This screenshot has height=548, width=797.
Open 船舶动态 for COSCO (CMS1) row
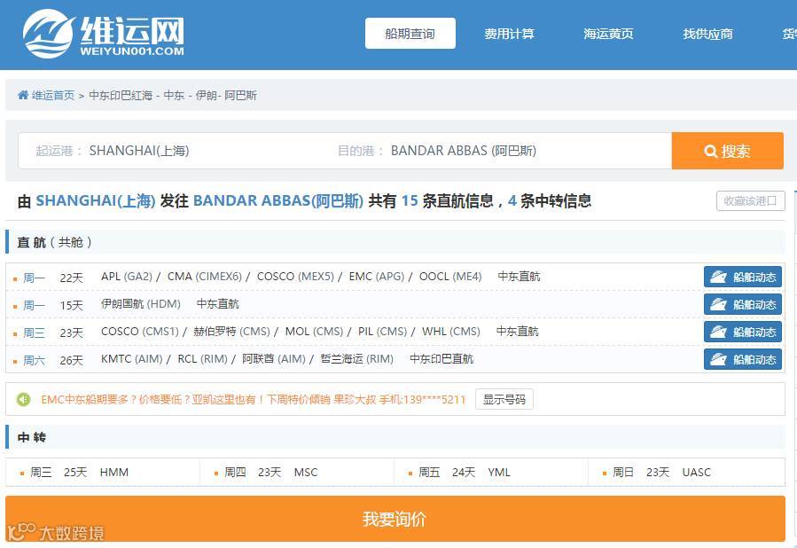point(743,332)
